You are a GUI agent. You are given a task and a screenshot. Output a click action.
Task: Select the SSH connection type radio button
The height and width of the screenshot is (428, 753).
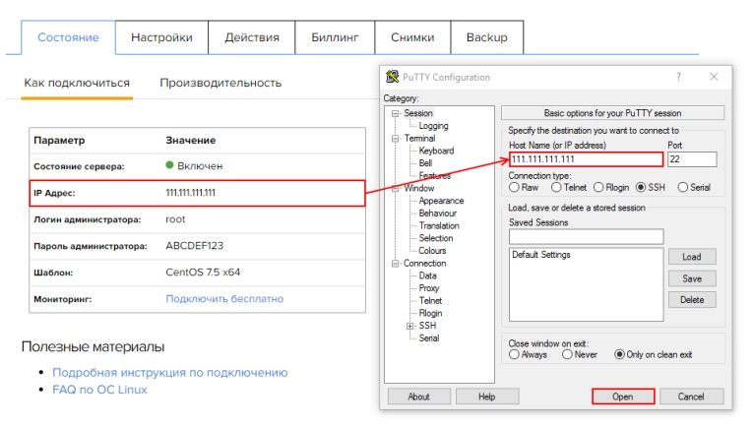click(x=641, y=187)
